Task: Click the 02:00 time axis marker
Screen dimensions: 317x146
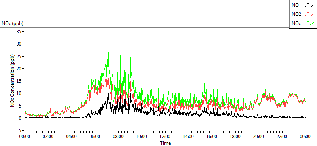Action: [x=48, y=137]
